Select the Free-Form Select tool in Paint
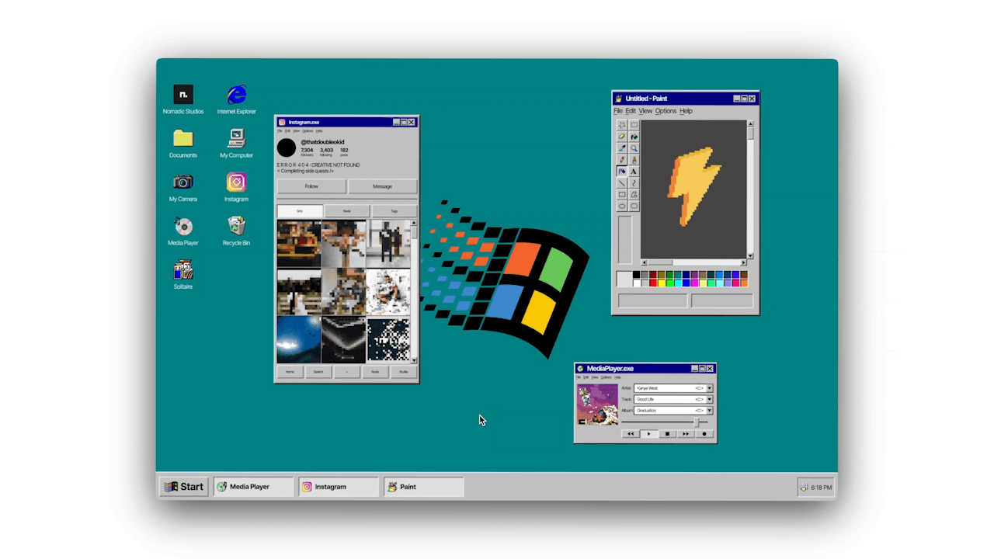This screenshot has height=559, width=994. pos(622,124)
